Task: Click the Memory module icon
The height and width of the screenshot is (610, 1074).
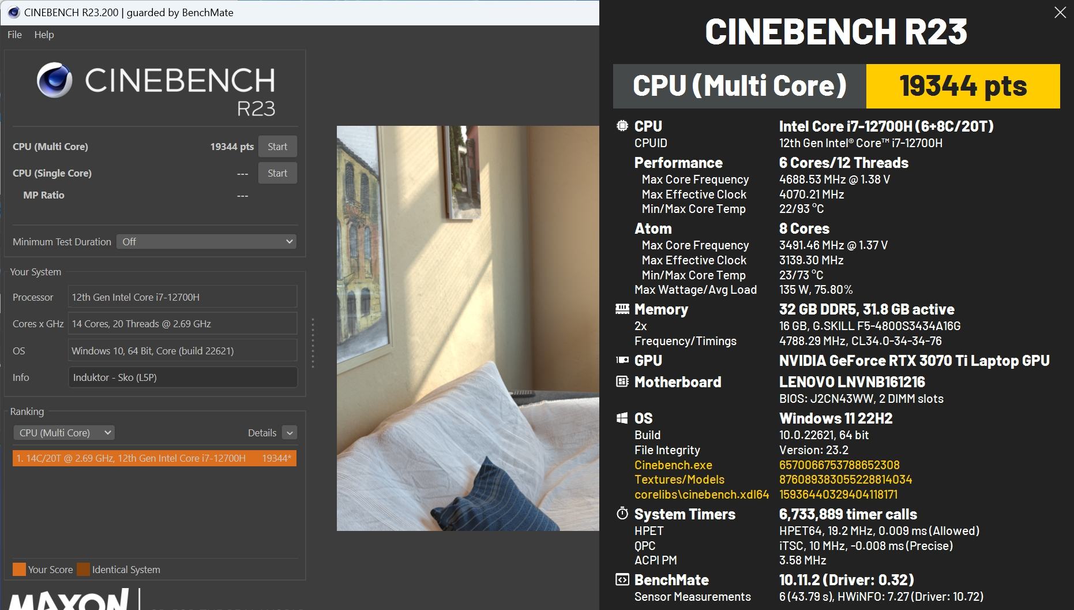Action: pyautogui.click(x=622, y=309)
